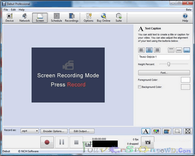Open the File menu

click(x=6, y=10)
